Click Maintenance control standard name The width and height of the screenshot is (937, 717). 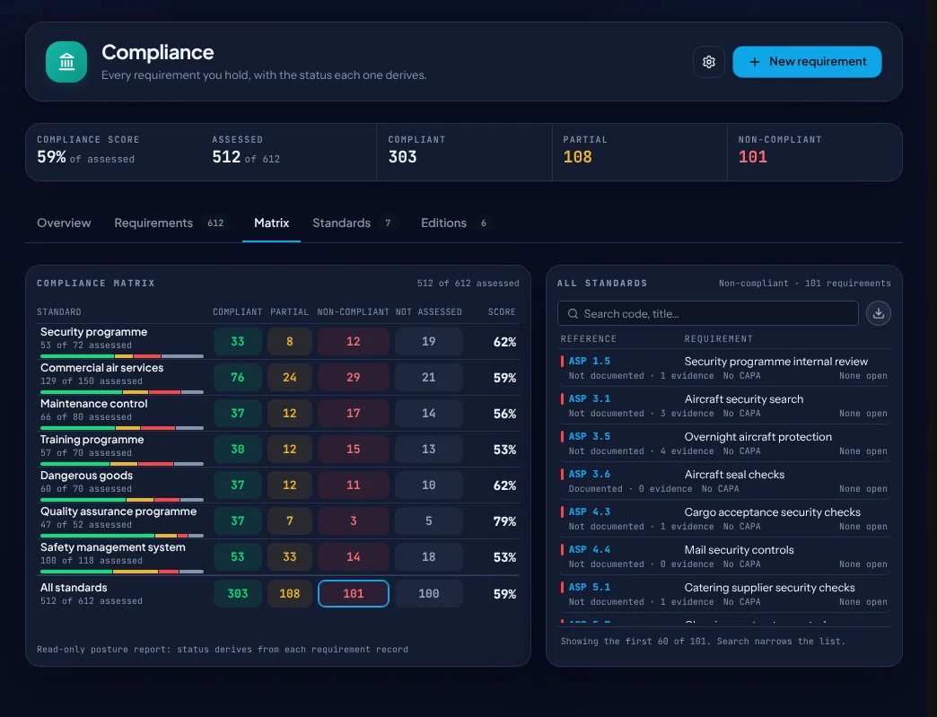point(94,403)
